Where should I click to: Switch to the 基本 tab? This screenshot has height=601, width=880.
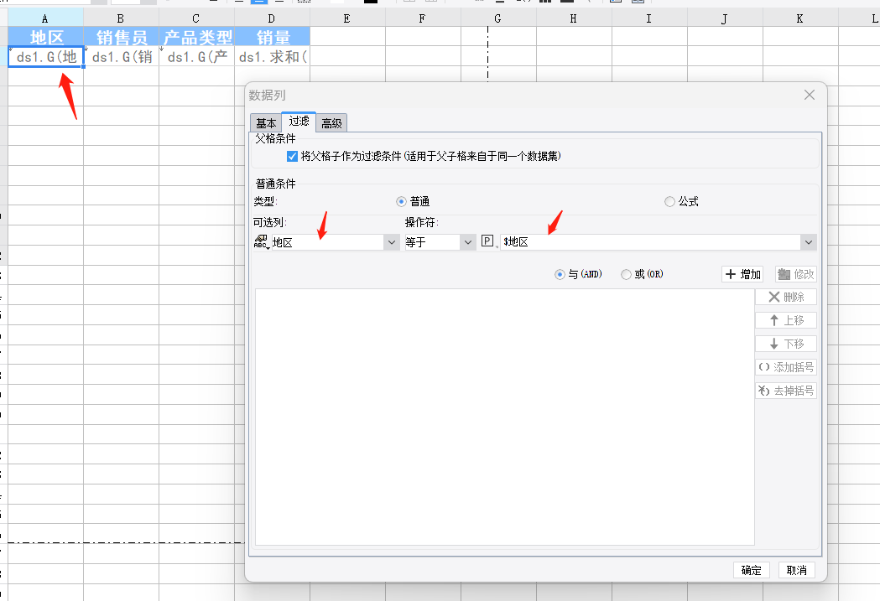tap(266, 122)
